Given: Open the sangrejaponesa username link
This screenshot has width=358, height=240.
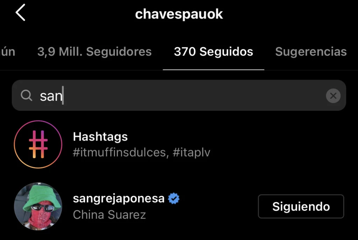Looking at the screenshot, I should (119, 198).
